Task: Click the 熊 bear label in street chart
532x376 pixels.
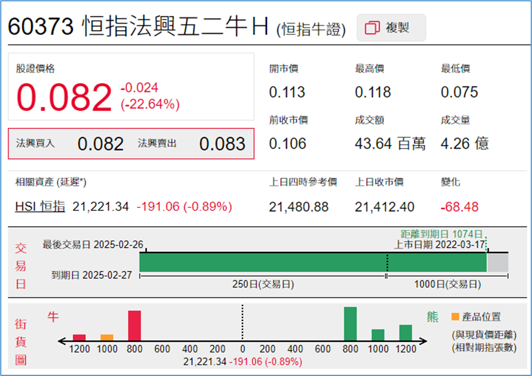Action: pyautogui.click(x=432, y=317)
